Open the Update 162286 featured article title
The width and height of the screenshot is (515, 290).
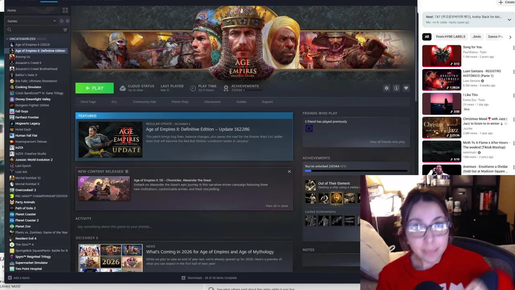point(198,129)
